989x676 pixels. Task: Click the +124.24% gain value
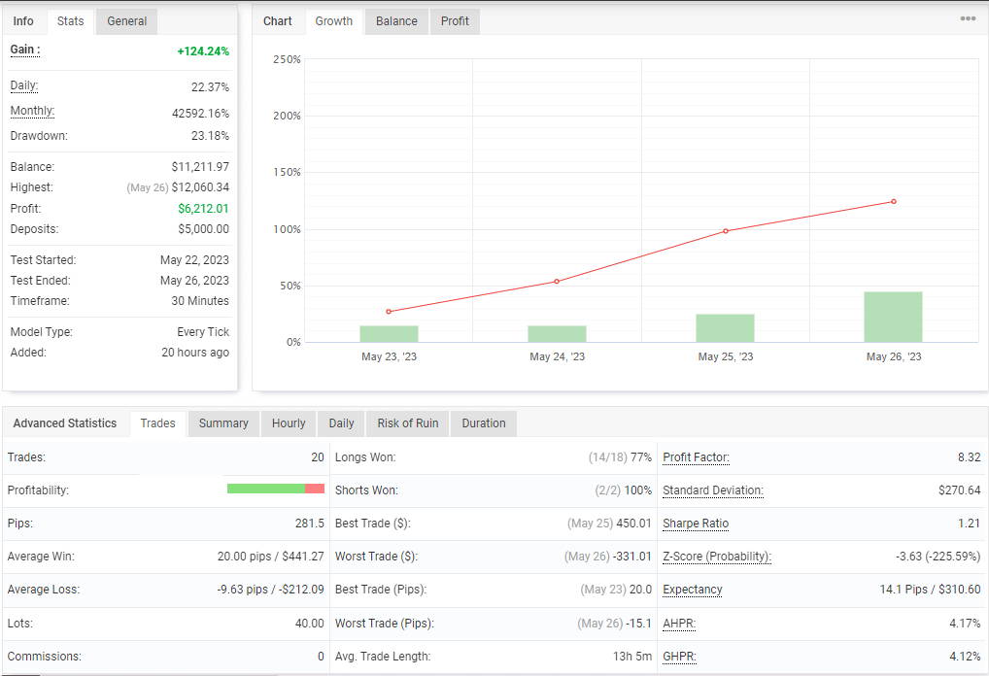(203, 51)
